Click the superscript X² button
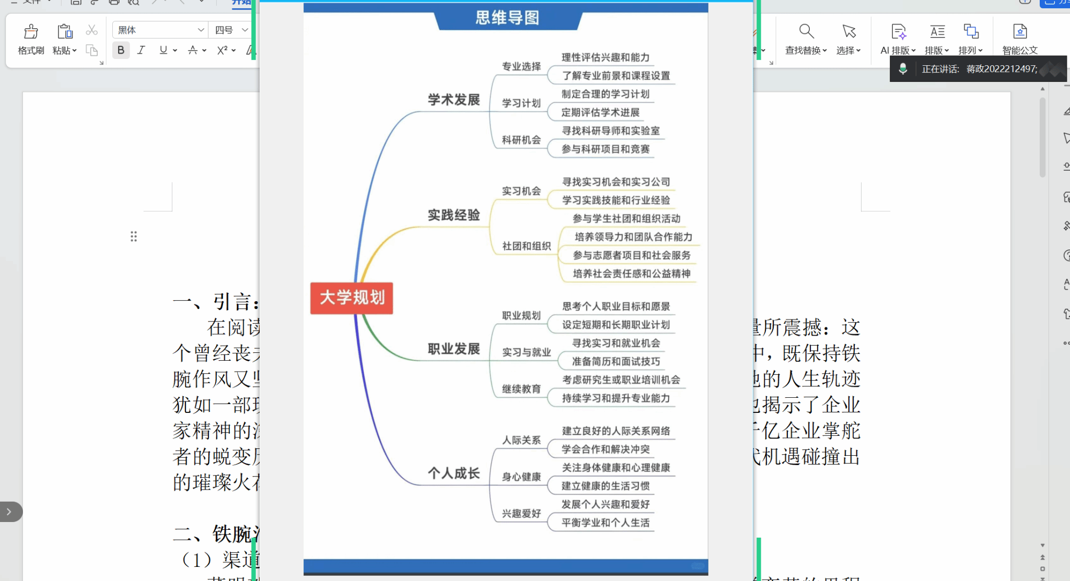This screenshot has width=1070, height=581. pos(223,50)
